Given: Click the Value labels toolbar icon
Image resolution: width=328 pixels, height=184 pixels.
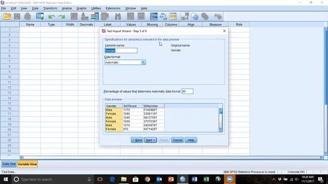Looking at the screenshot, I should click(x=185, y=16).
